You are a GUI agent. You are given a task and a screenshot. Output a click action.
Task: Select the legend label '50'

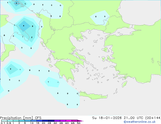(78, 123)
